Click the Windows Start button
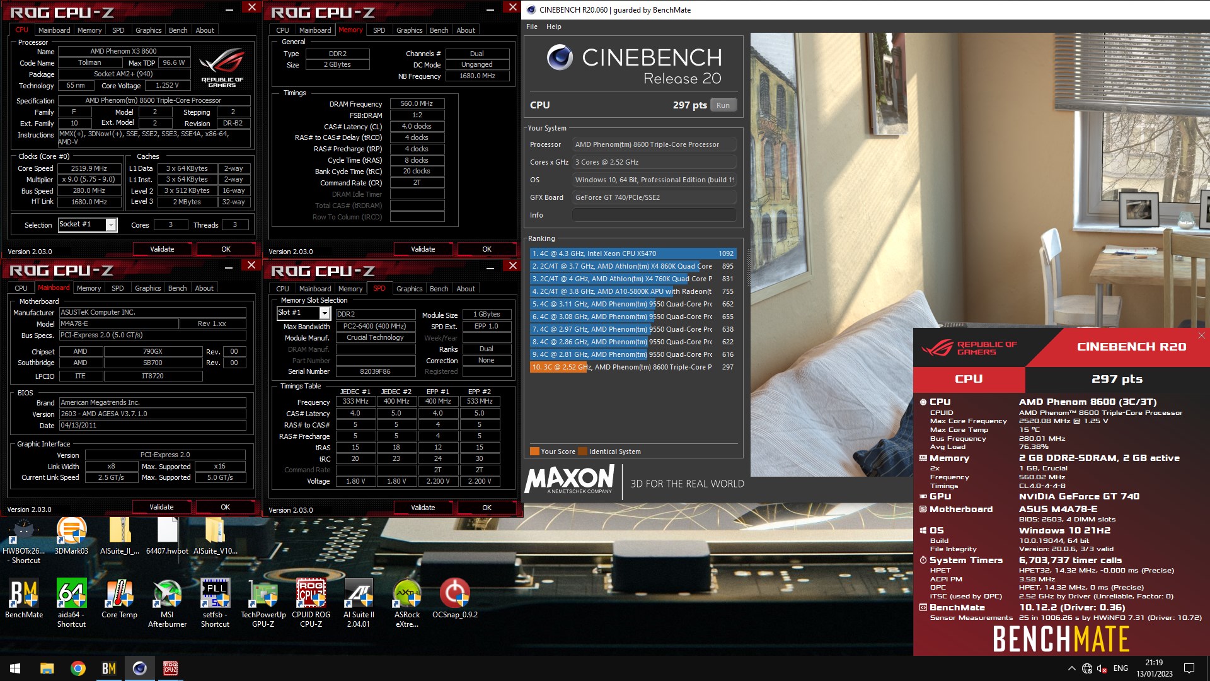 (15, 668)
